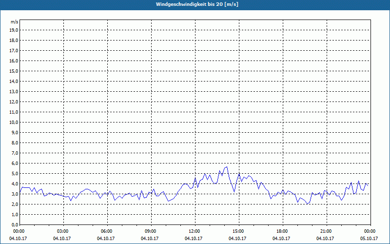The width and height of the screenshot is (390, 244).
Task: Click the 00:00 time label above 05.10.17
Action: pos(370,231)
